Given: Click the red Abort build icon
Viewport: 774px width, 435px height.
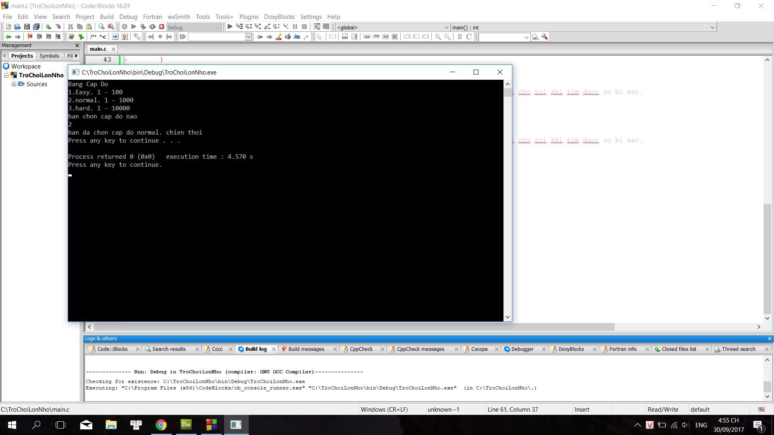Looking at the screenshot, I should point(162,27).
